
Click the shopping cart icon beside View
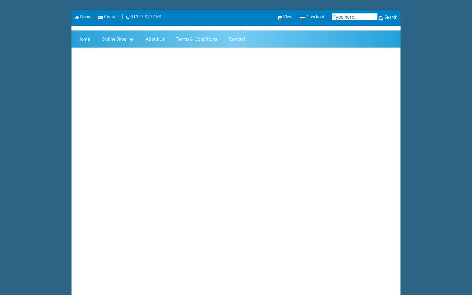tap(279, 17)
